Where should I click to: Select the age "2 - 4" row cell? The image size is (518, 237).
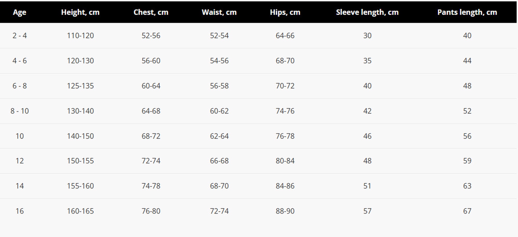(x=19, y=35)
